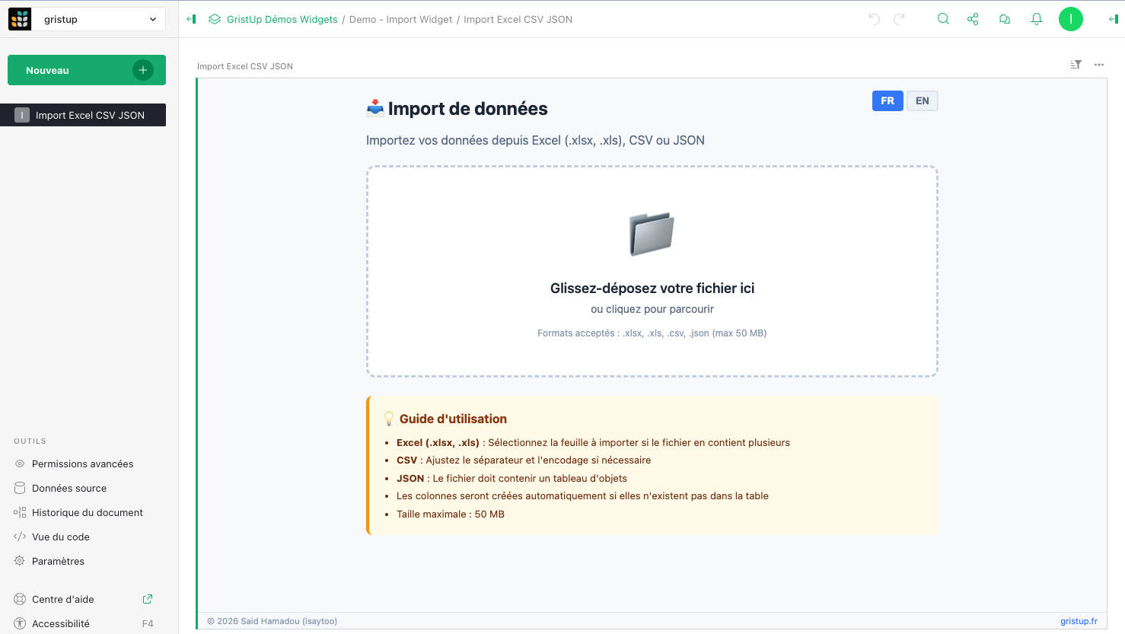The height and width of the screenshot is (634, 1125).
Task: Switch widget language to EN
Action: pyautogui.click(x=922, y=101)
